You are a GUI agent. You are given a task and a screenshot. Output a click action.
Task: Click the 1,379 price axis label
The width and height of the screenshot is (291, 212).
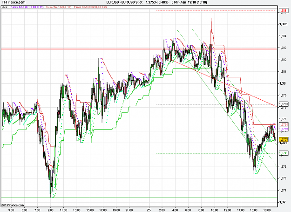(283, 96)
